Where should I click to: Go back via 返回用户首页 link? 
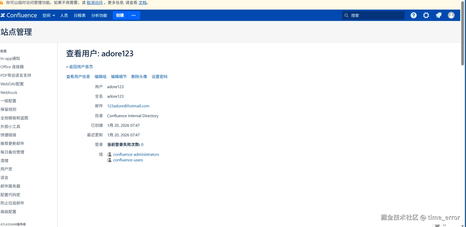point(81,67)
